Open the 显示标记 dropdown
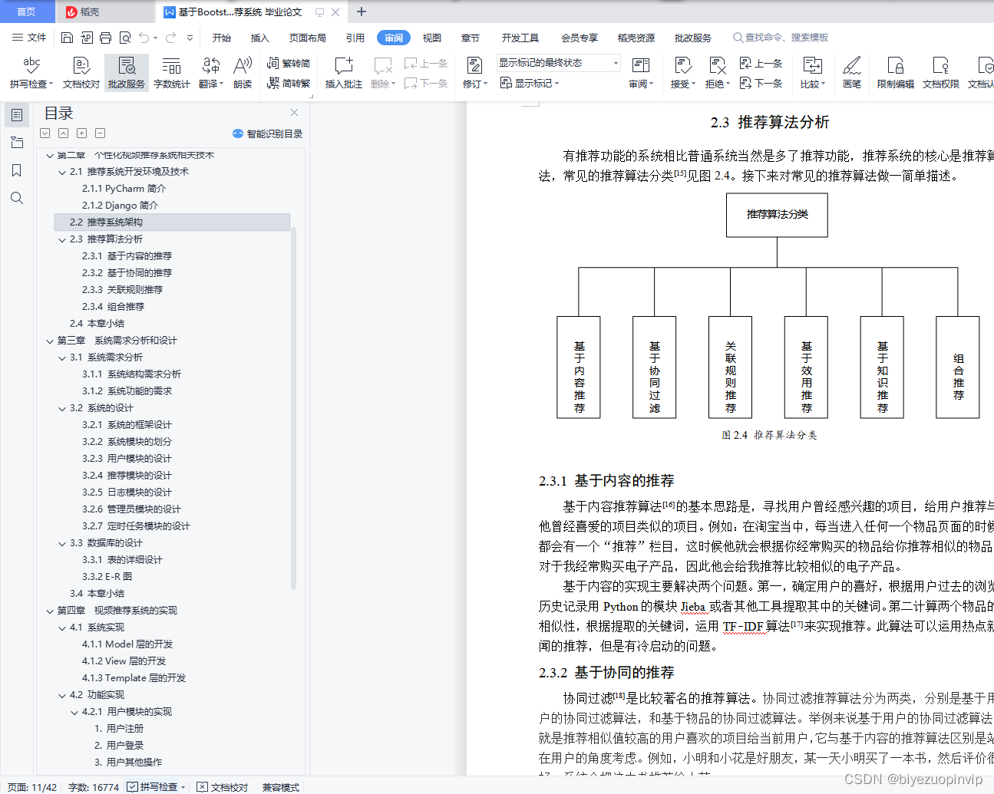 point(530,83)
